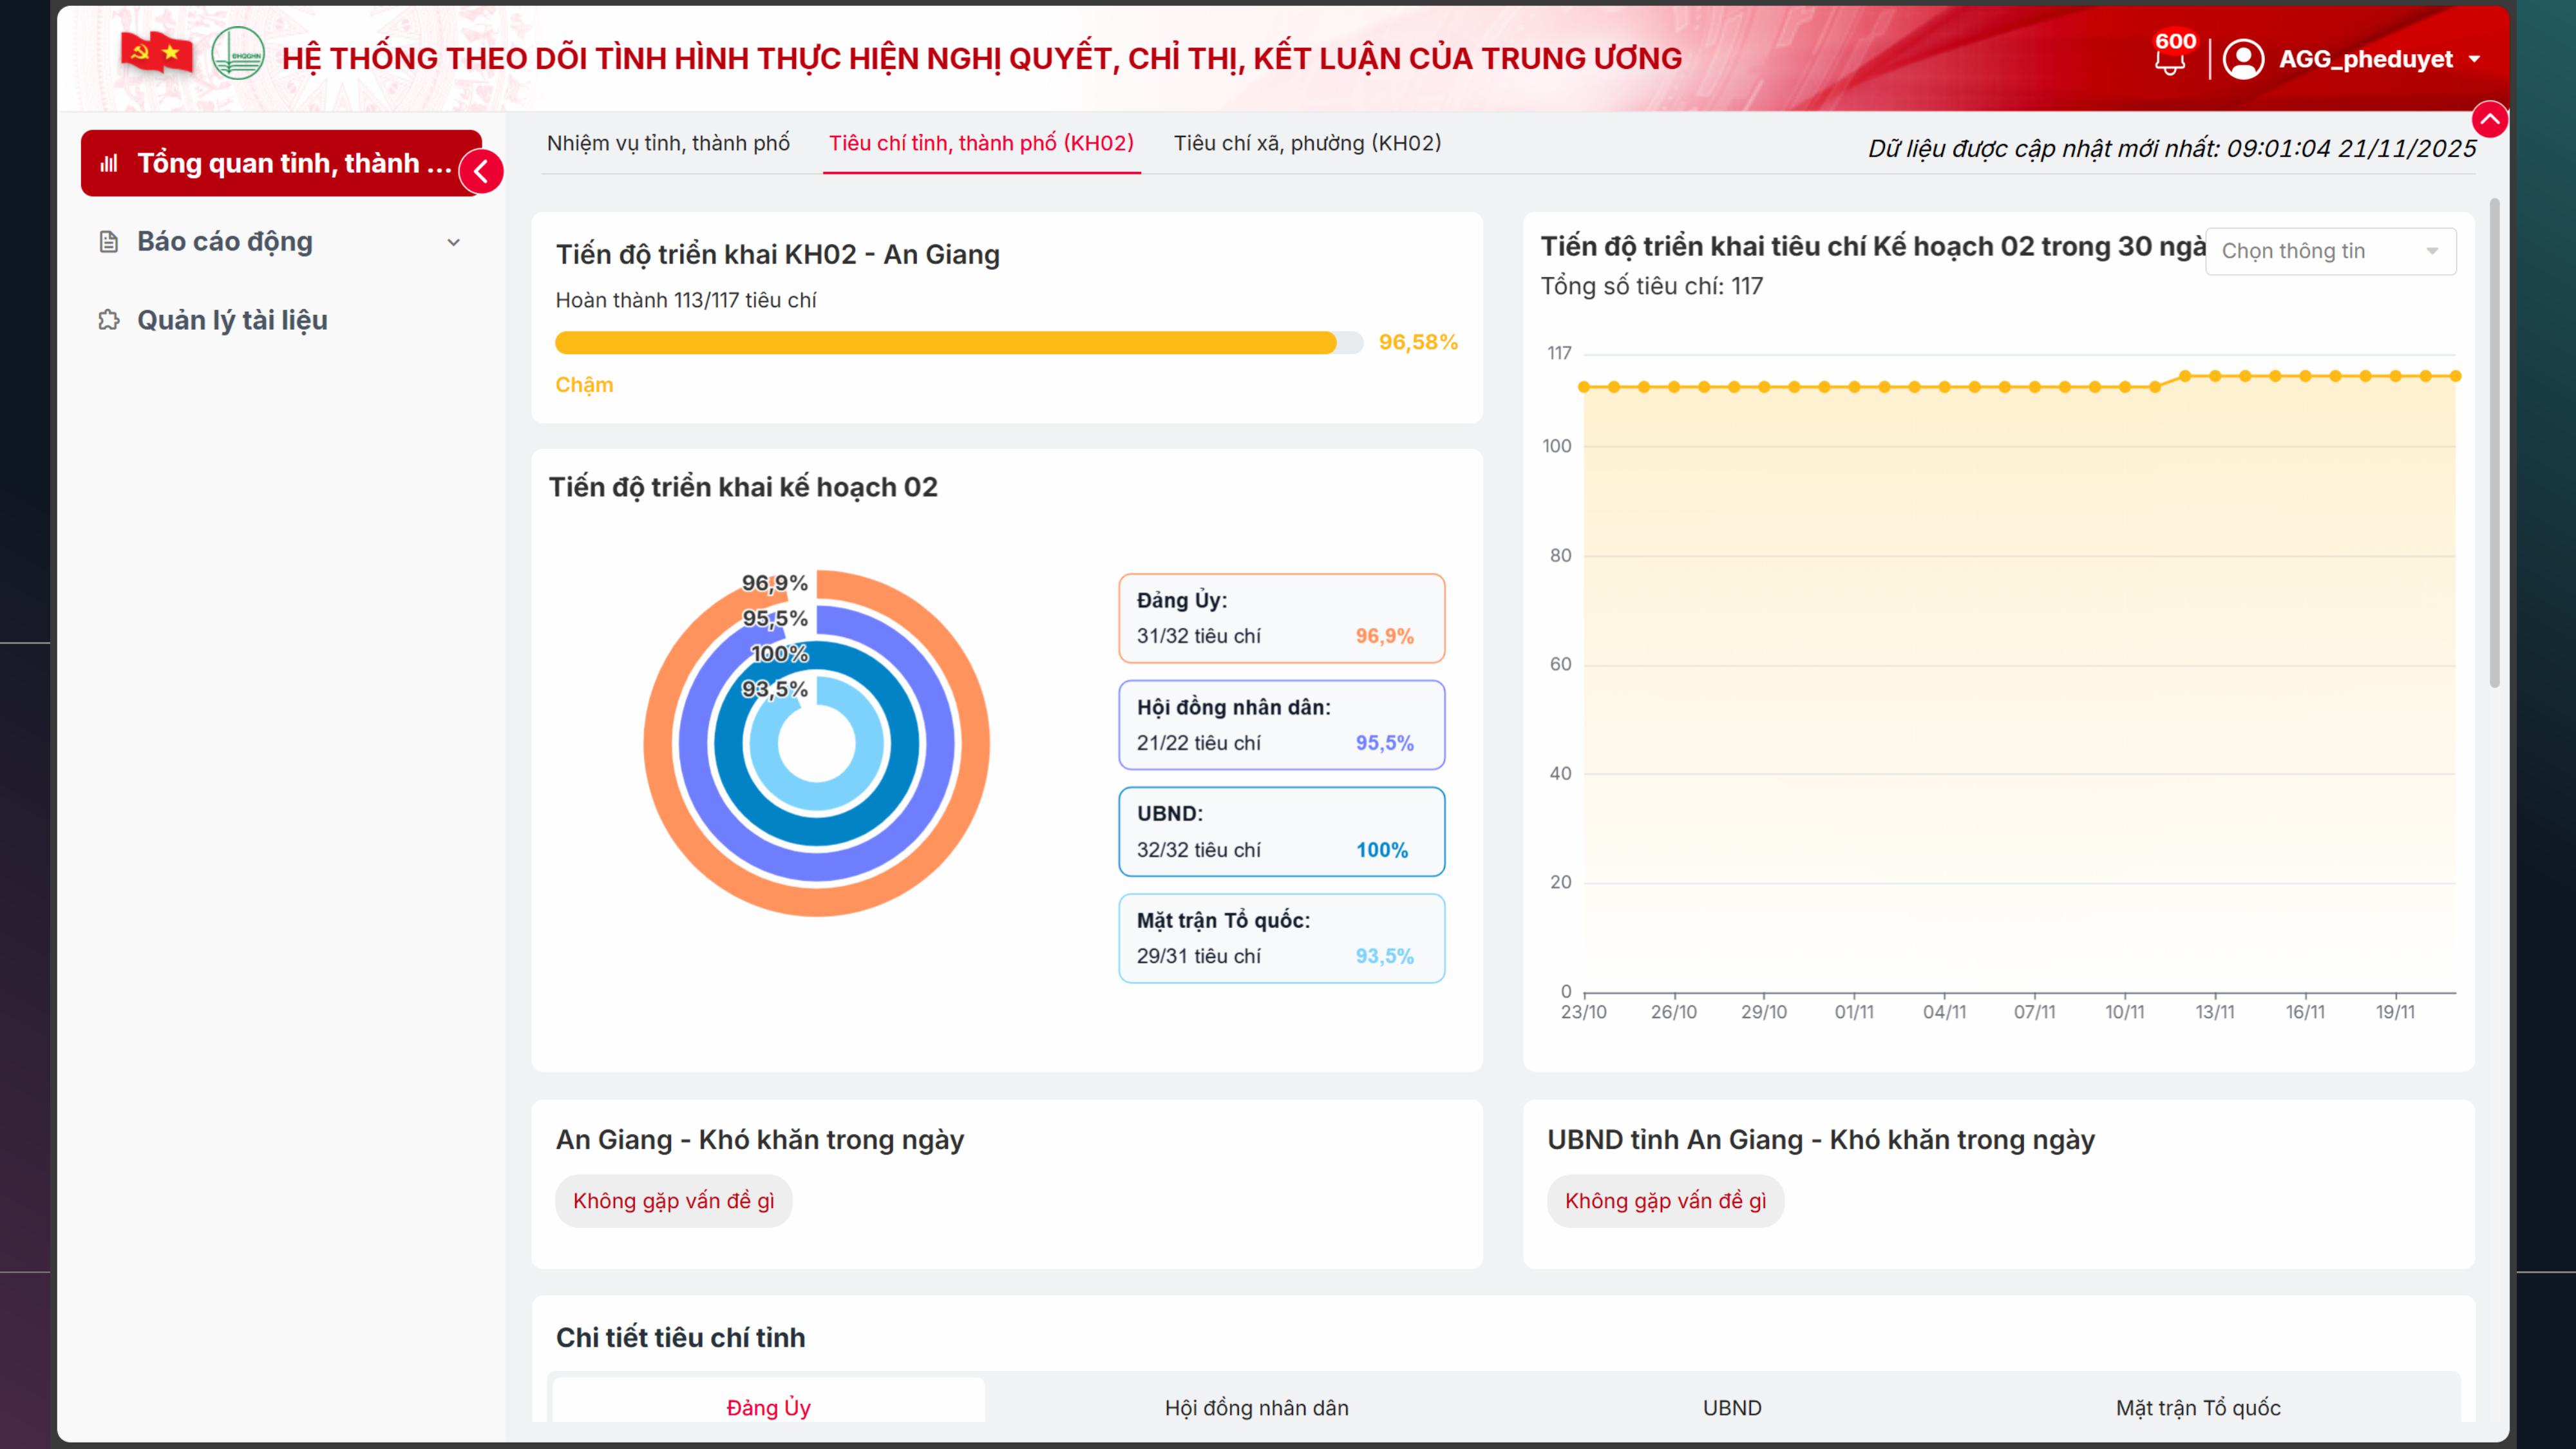Viewport: 2576px width, 1449px height.
Task: Click the document icon beside Báo cáo động
Action: pos(109,242)
